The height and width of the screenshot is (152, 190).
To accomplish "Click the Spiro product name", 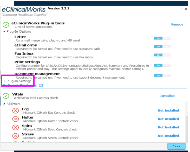I will [x=27, y=126].
